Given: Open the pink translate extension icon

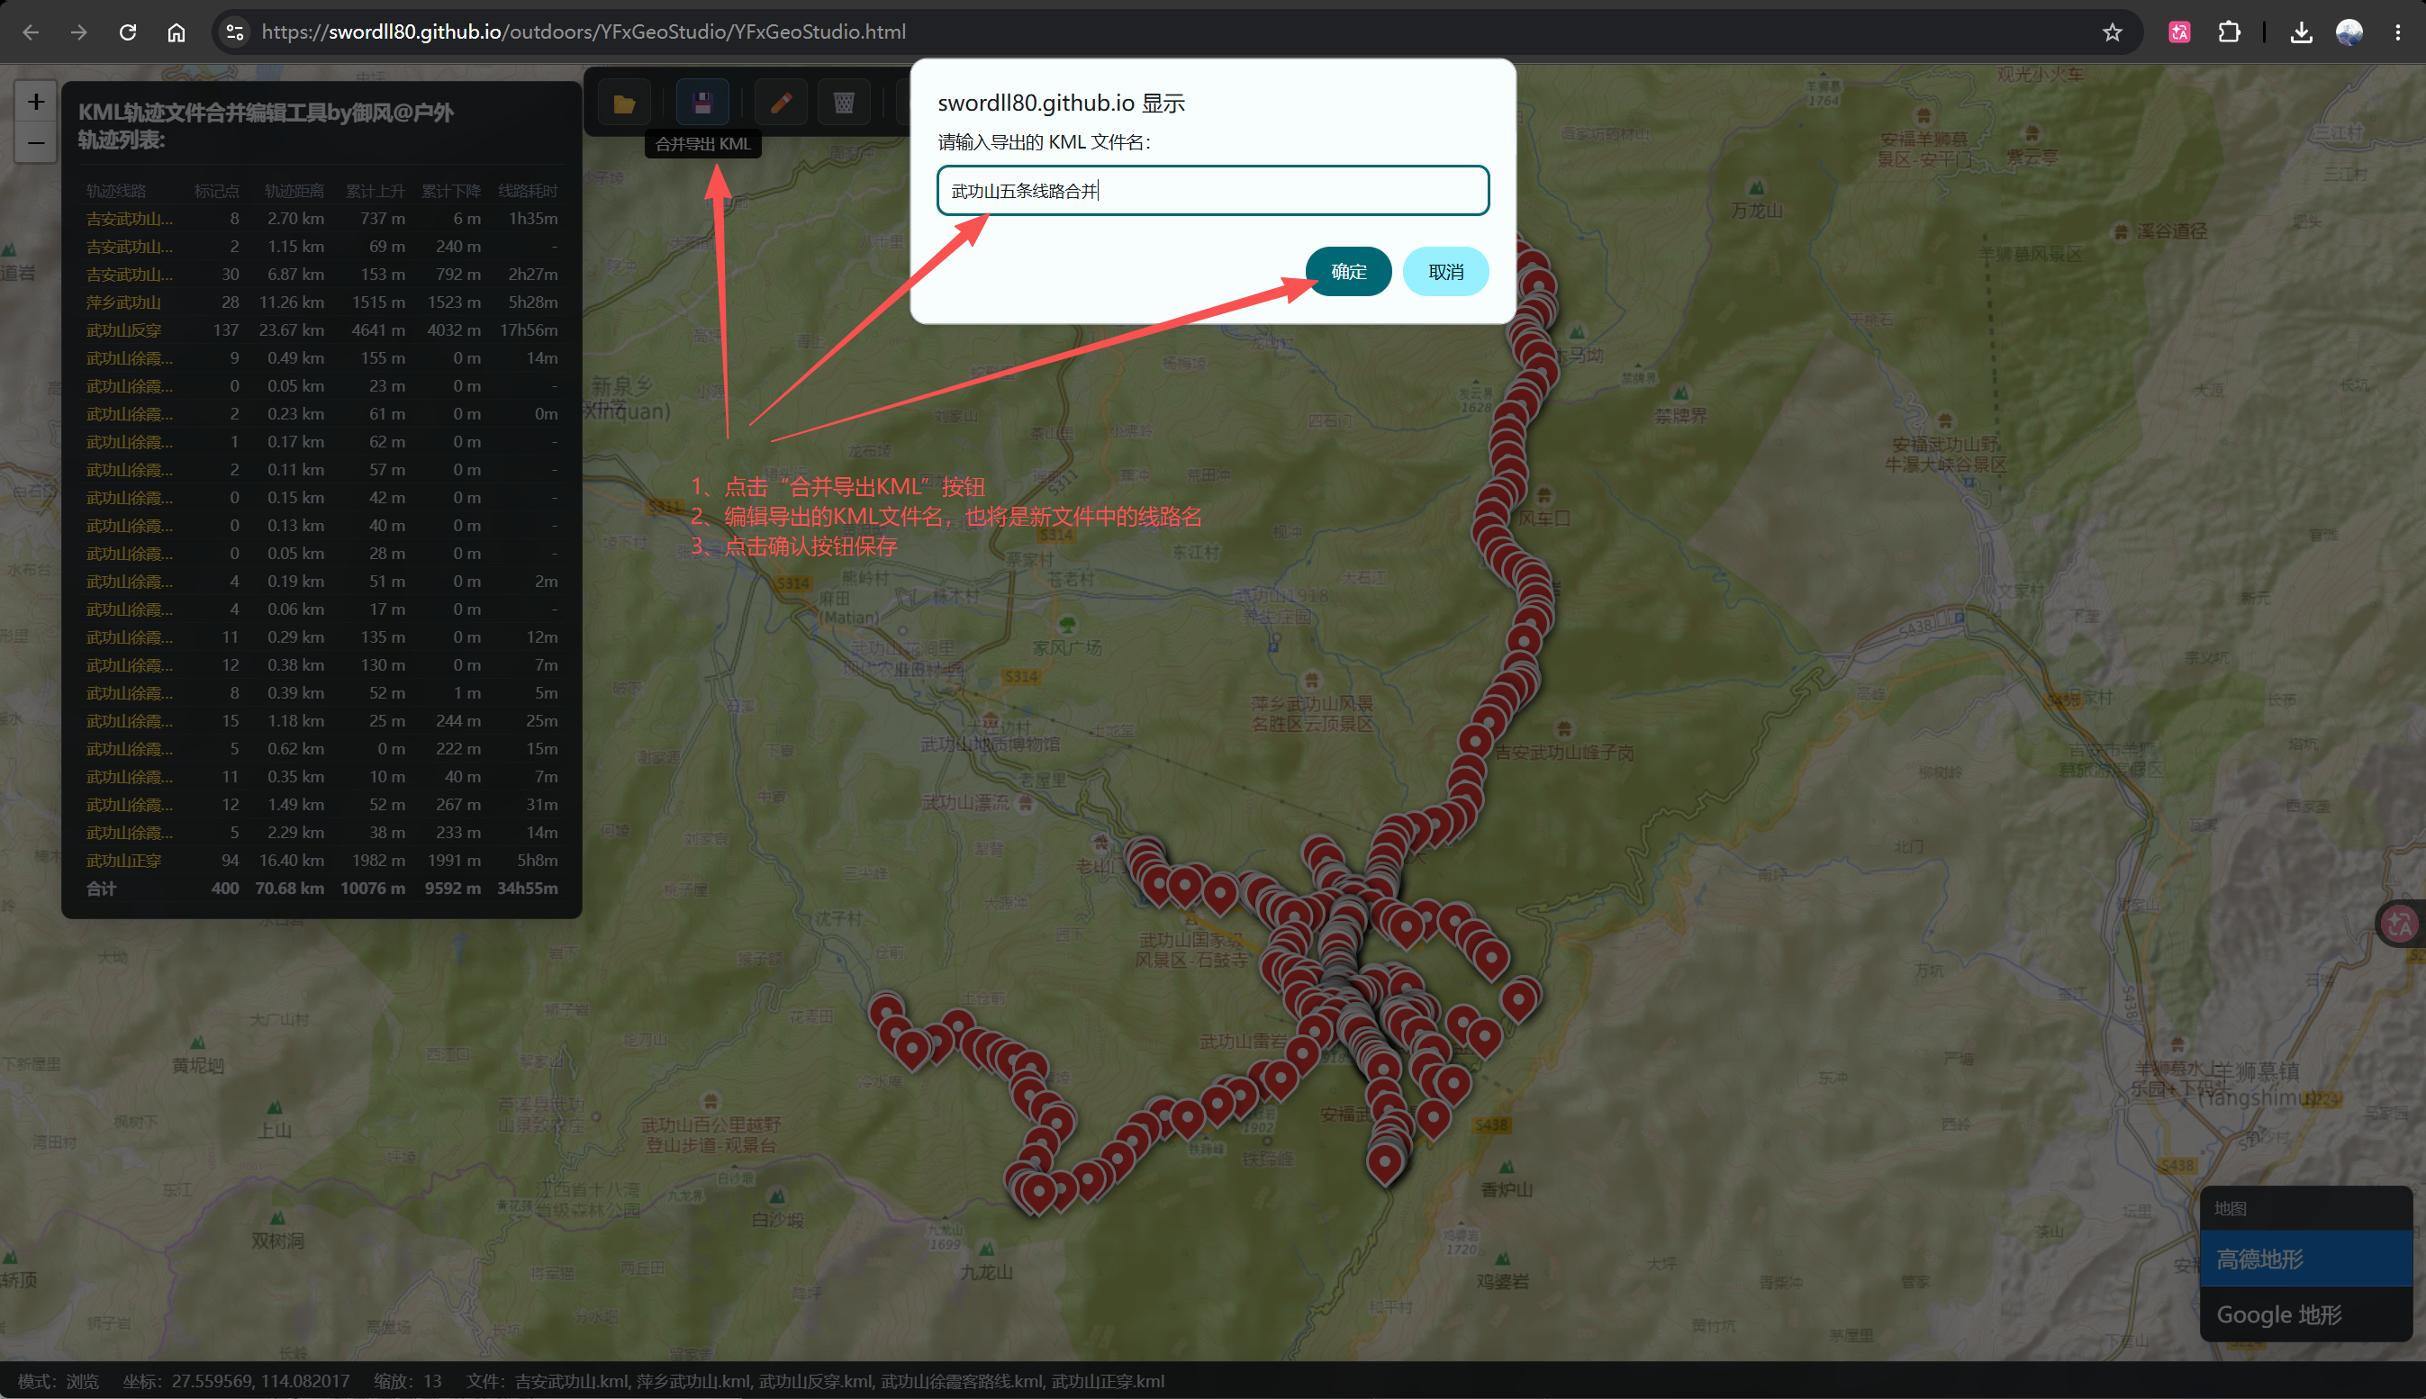Looking at the screenshot, I should [2179, 32].
